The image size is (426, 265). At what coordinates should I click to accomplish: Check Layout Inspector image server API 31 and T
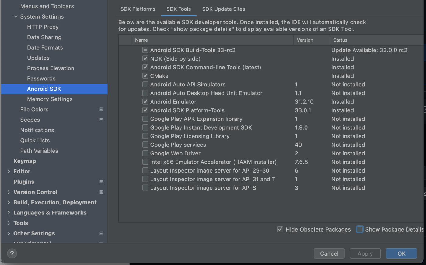click(x=145, y=179)
